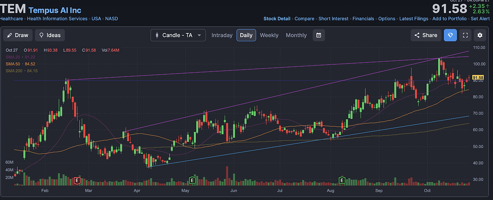Open the Compare link
The image size is (493, 200).
tap(304, 18)
